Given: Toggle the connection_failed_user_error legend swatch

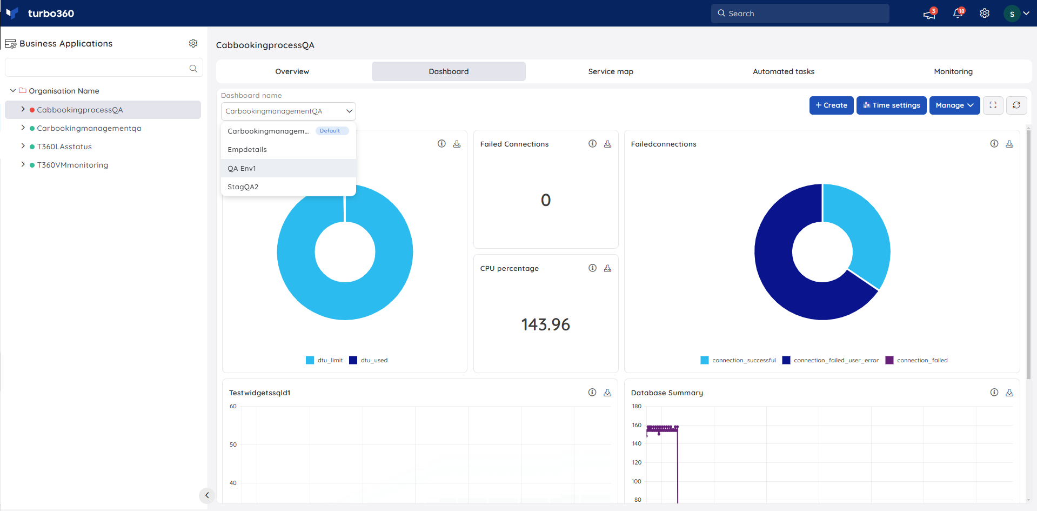Looking at the screenshot, I should [786, 360].
